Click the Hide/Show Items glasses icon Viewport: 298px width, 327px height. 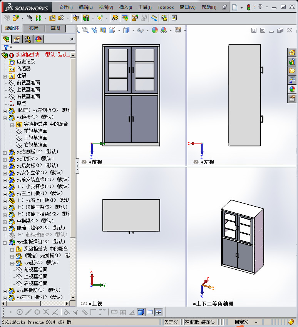point(141,30)
